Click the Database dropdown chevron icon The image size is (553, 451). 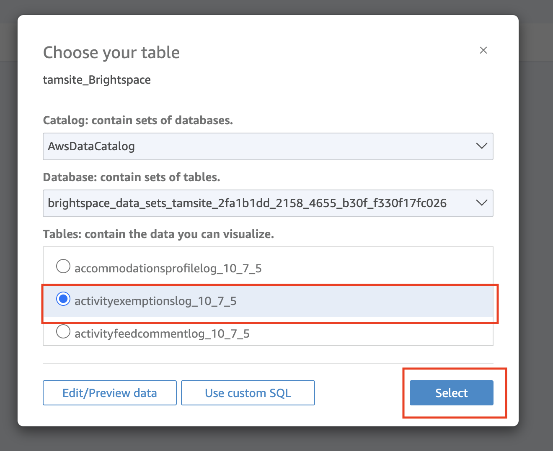coord(481,203)
